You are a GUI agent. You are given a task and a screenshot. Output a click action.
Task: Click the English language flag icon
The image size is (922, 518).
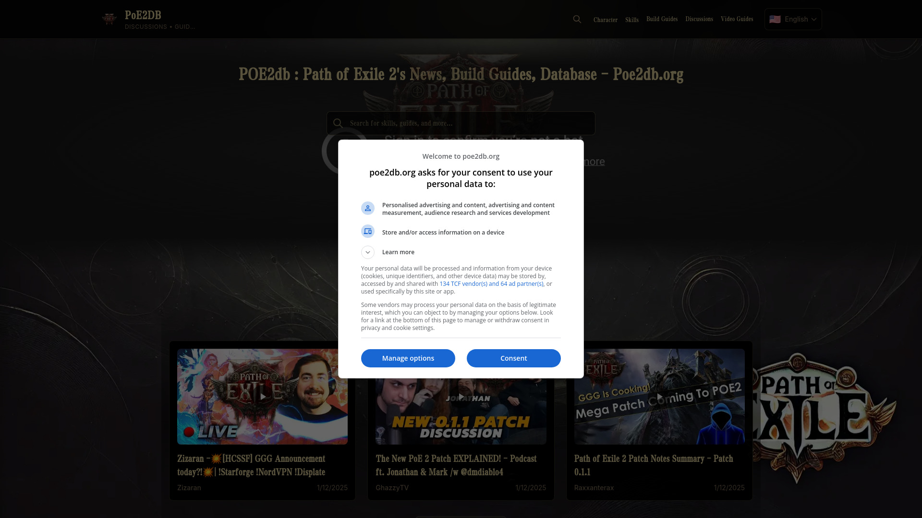pyautogui.click(x=775, y=19)
